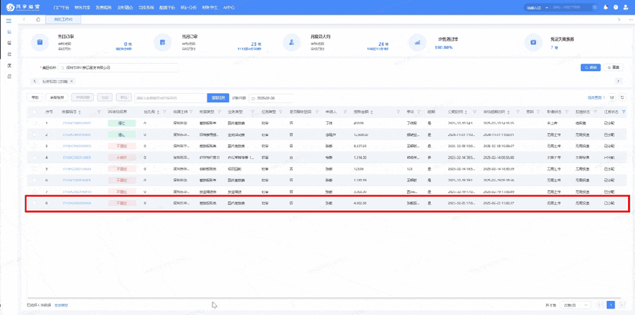Click the search magnifier icon in top bar

pos(595,7)
